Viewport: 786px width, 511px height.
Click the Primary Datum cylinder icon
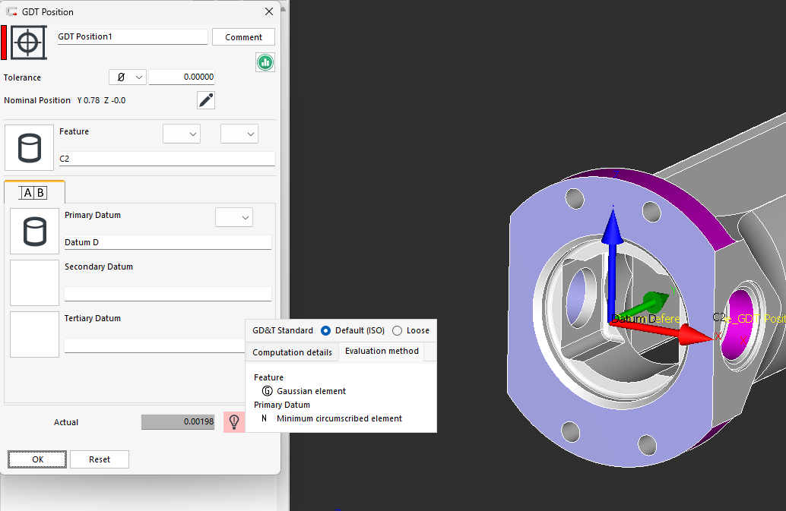34,231
